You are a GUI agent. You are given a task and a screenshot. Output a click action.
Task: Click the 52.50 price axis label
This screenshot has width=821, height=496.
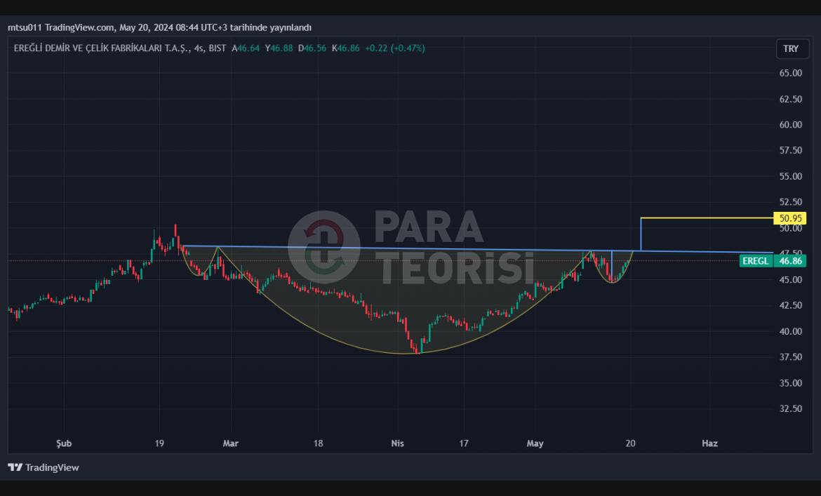tap(790, 202)
